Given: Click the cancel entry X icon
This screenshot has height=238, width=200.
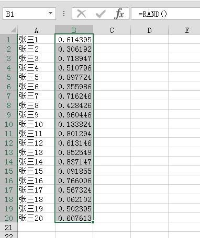Looking at the screenshot, I should pyautogui.click(x=81, y=14).
